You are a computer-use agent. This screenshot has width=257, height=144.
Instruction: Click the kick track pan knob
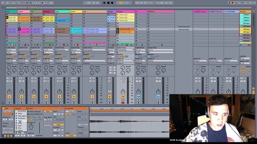(x=9, y=92)
